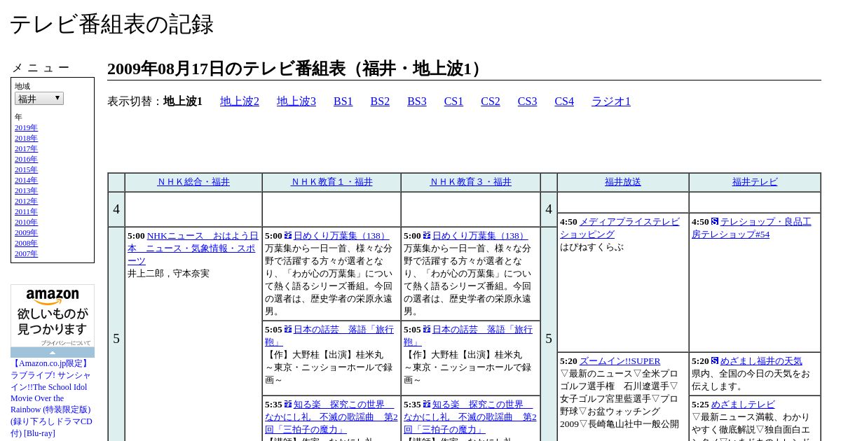
Task: Open ラブライブ! サンシャイン Blu-ray product link
Action: (x=51, y=398)
